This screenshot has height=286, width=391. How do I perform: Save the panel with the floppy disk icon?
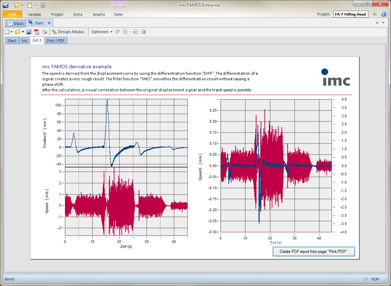point(29,32)
